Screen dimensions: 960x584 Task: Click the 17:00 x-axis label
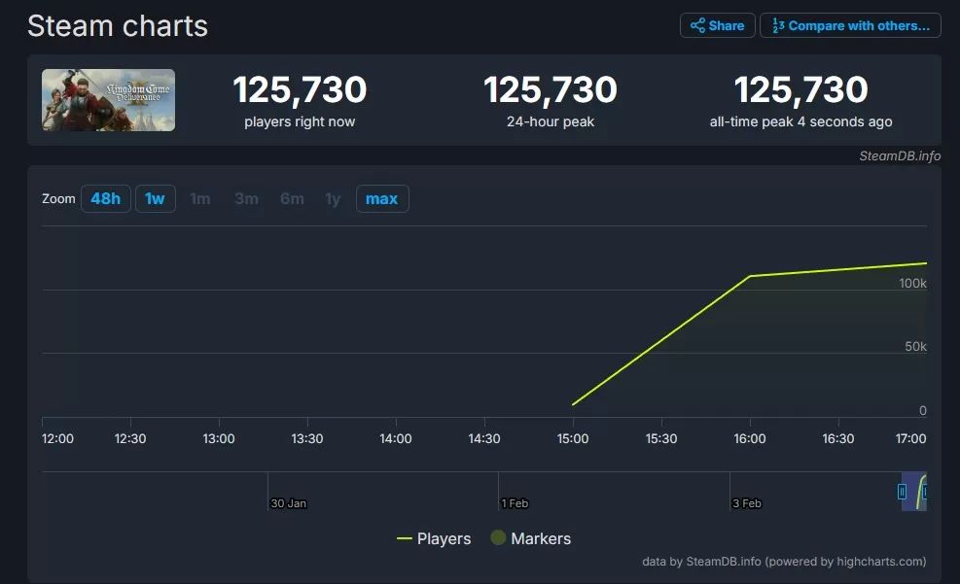click(x=910, y=438)
